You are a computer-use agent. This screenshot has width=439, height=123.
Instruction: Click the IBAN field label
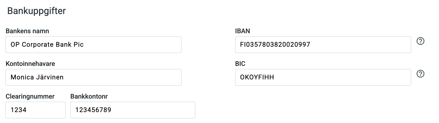tap(242, 31)
